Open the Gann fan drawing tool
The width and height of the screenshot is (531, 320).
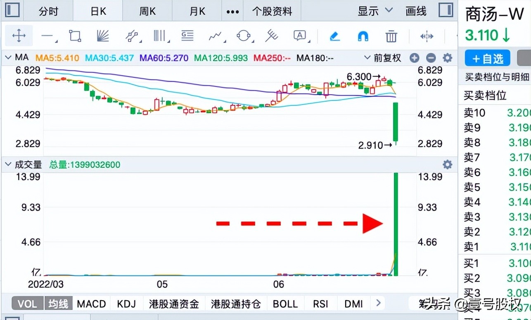103,36
